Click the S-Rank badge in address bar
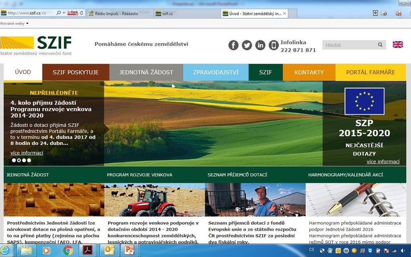The width and height of the screenshot is (411, 257). coord(73,12)
